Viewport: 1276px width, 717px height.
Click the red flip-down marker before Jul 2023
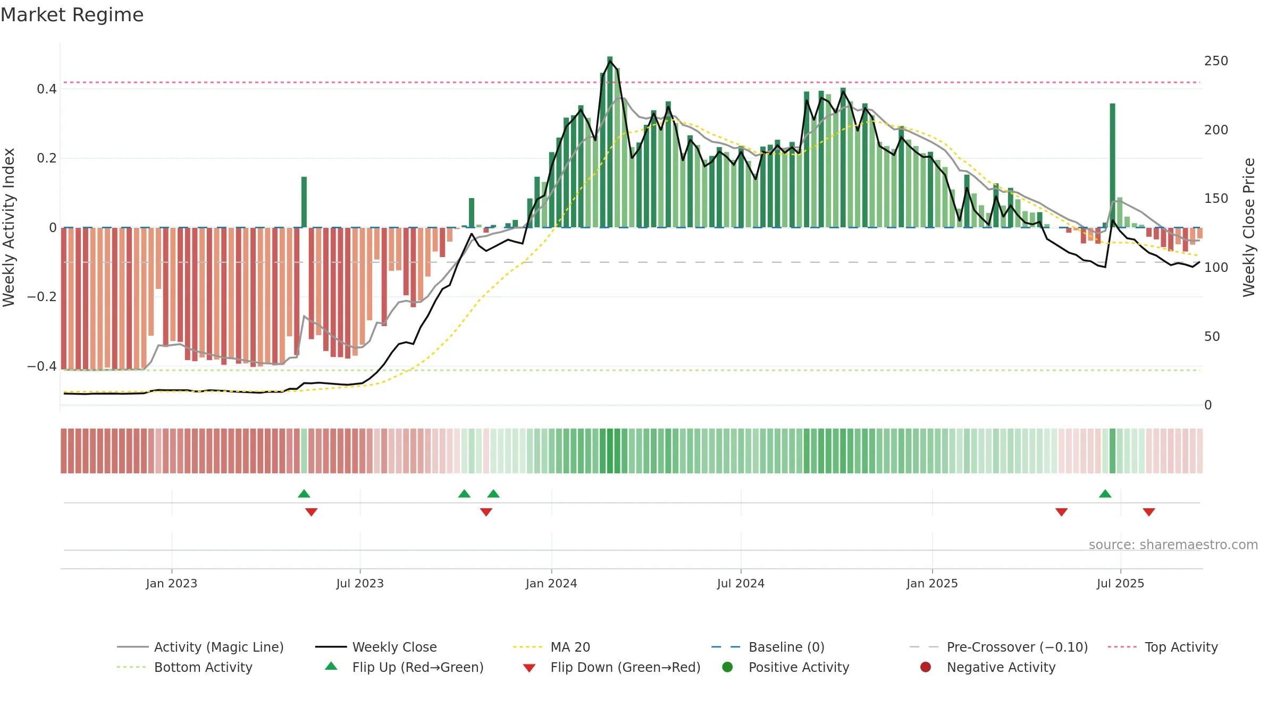pyautogui.click(x=312, y=512)
